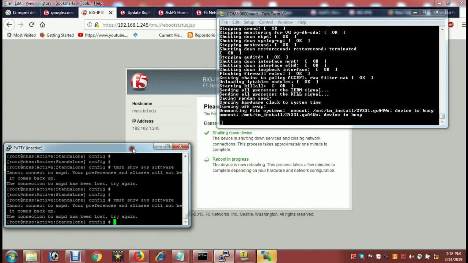The image size is (468, 263).
Task: Open Internet Explorer from taskbar
Action: point(160,256)
